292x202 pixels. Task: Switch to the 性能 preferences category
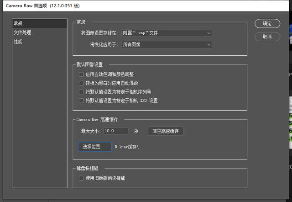click(39, 42)
